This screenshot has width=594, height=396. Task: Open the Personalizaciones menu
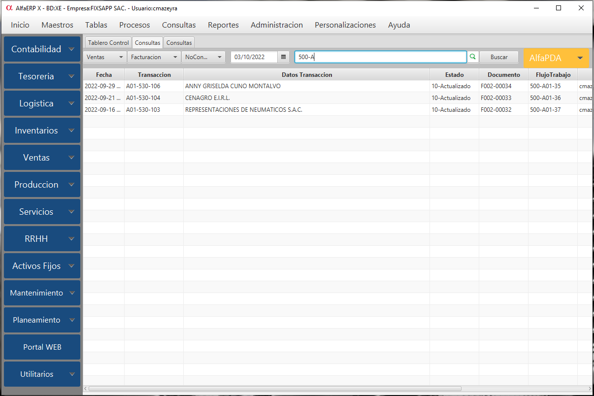tap(345, 25)
